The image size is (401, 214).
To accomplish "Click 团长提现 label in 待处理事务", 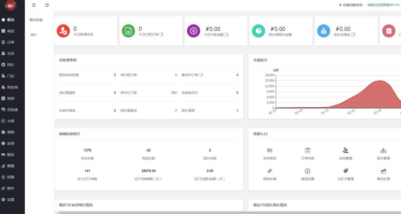I will (x=188, y=111).
